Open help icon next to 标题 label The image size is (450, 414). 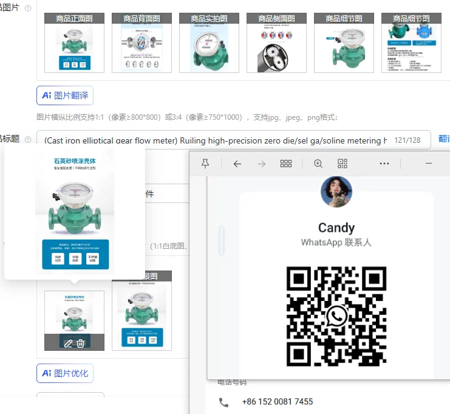[x=28, y=139]
